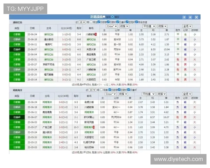Open score 0-6(0-2) for 湘南海洋 on 23-06-24
The height and width of the screenshot is (168, 210).
(x=63, y=102)
